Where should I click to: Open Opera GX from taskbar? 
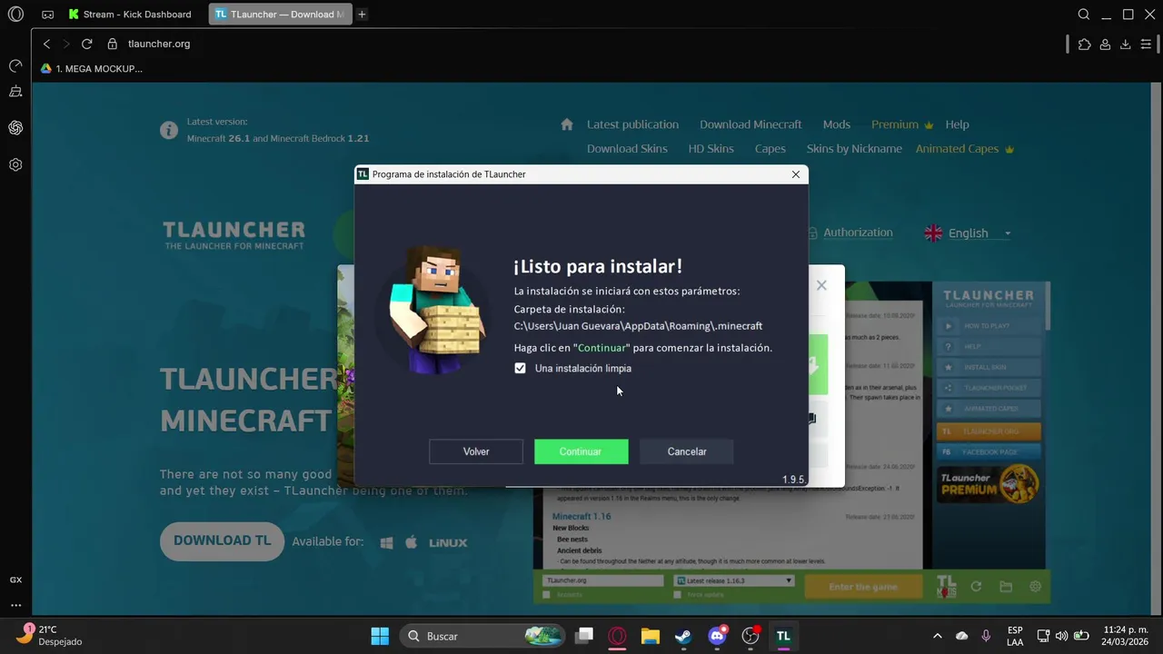(x=618, y=636)
